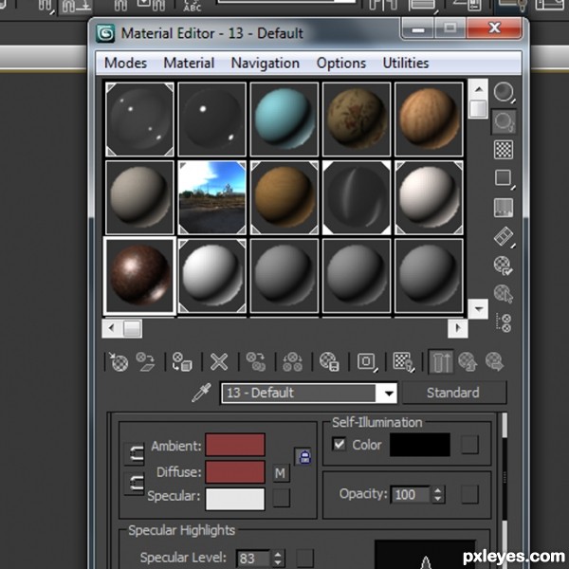This screenshot has height=569, width=569.
Task: Click Put to Library icon
Action: (329, 362)
